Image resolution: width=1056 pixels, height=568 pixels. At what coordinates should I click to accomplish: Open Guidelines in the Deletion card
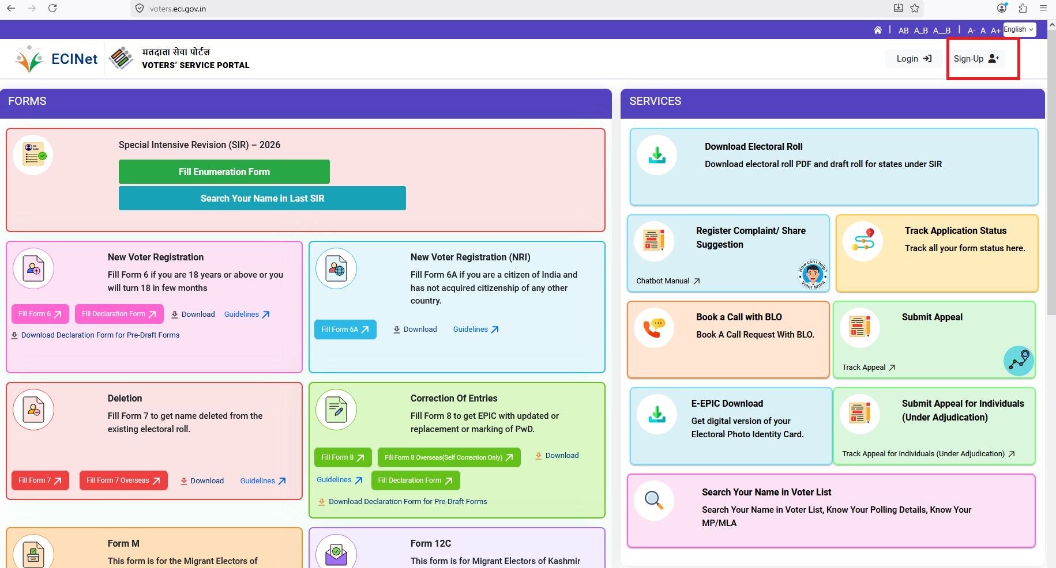pos(263,481)
